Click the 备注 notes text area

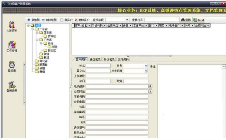[x=189, y=101]
